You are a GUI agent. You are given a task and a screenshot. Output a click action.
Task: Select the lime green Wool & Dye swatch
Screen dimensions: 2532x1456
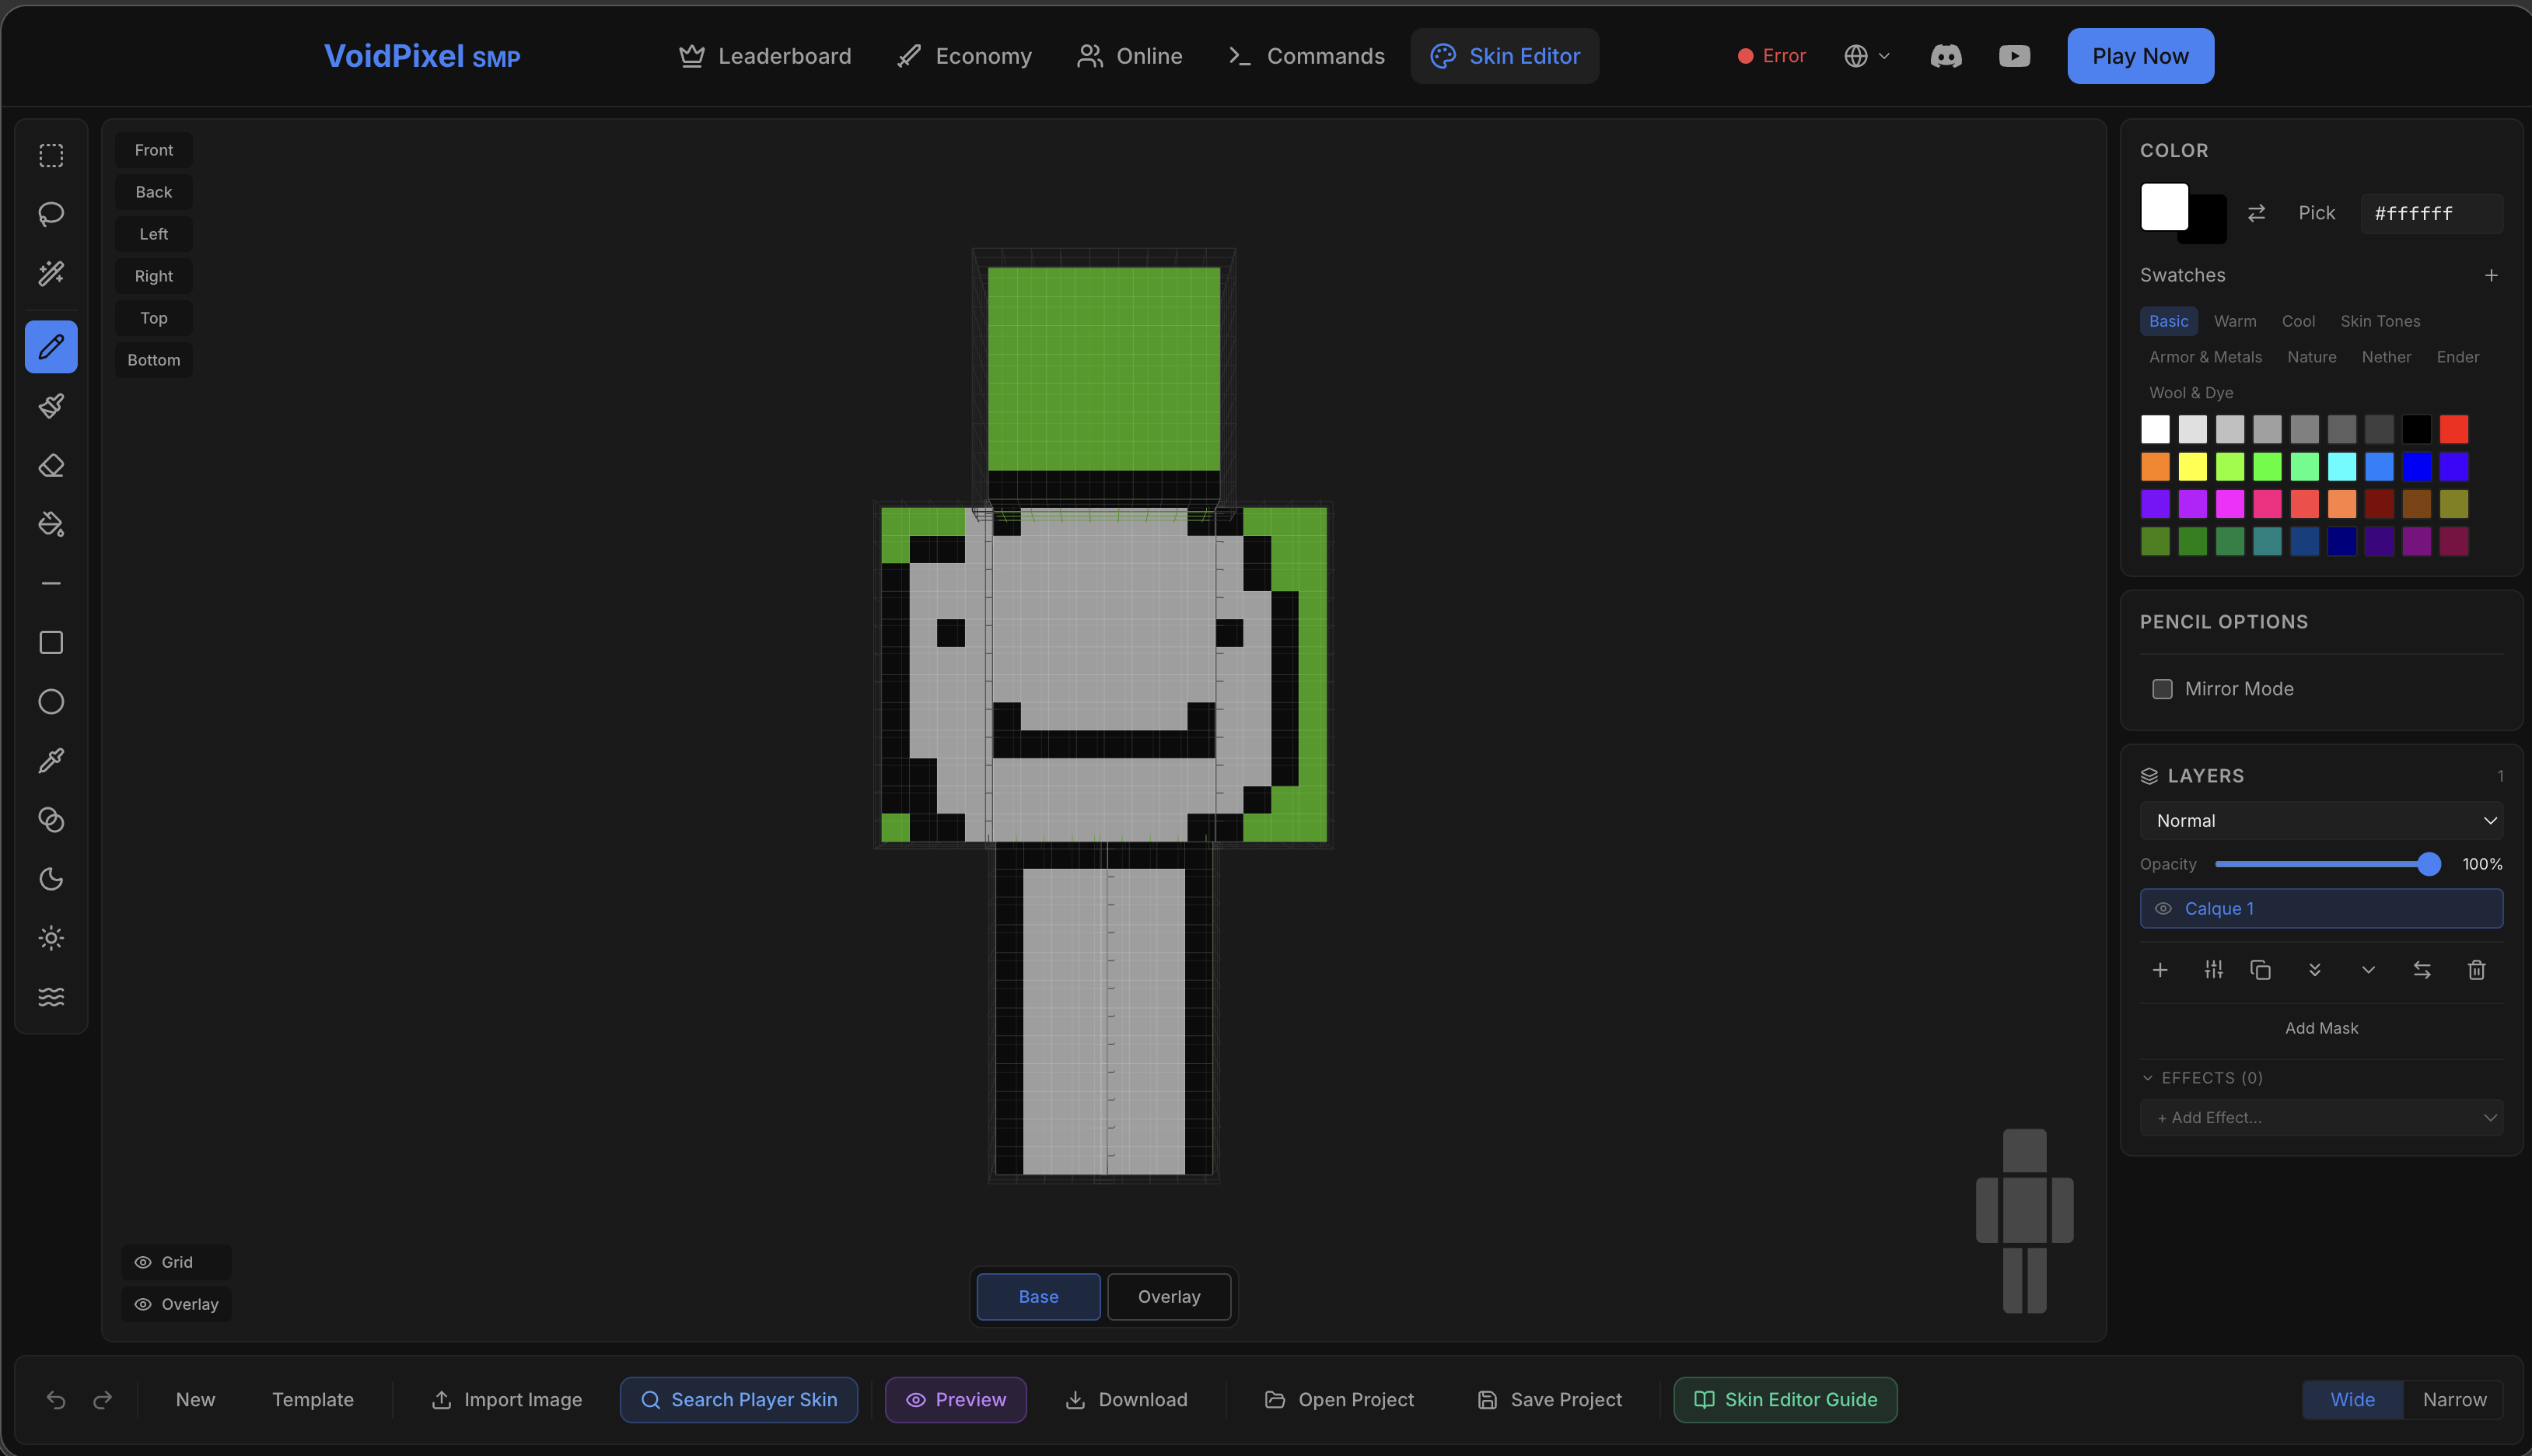pos(2230,466)
